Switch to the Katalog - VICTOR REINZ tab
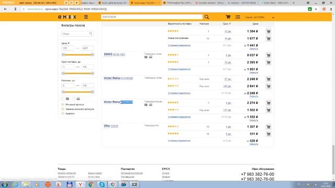This screenshot has width=335, height=188. (x=242, y=3)
